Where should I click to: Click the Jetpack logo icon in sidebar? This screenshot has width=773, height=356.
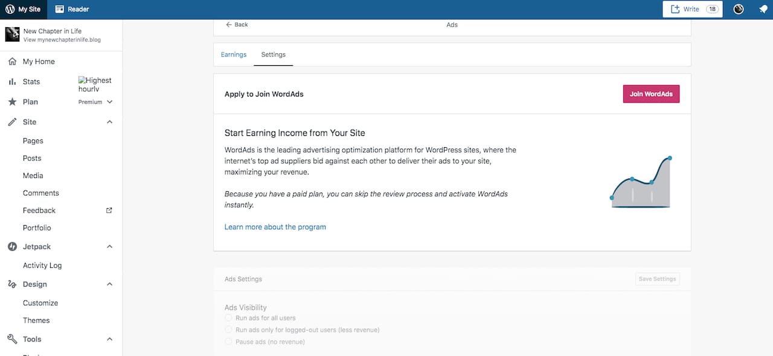(12, 247)
